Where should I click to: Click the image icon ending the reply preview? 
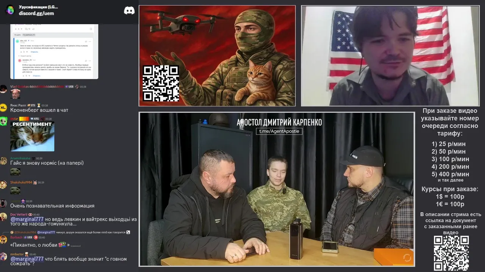point(128,232)
